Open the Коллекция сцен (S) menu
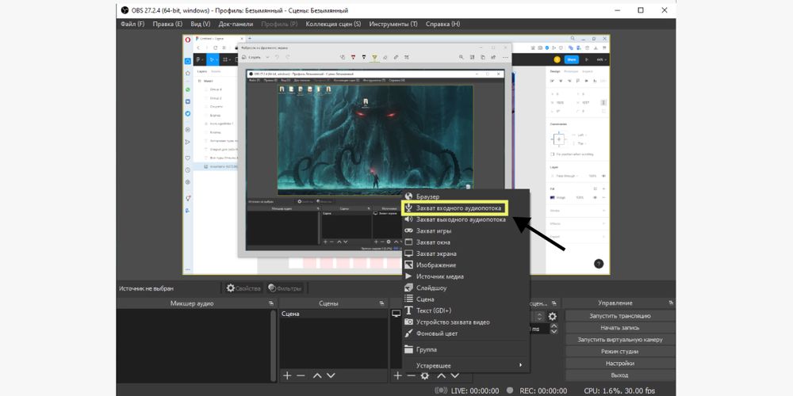Screen dimensions: 793x396 tap(333, 24)
